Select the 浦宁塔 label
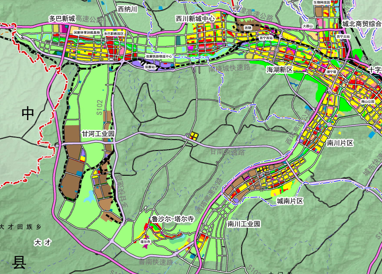The image size is (382, 274). [332, 72]
